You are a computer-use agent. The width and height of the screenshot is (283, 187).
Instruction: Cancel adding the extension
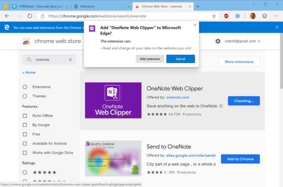(180, 59)
